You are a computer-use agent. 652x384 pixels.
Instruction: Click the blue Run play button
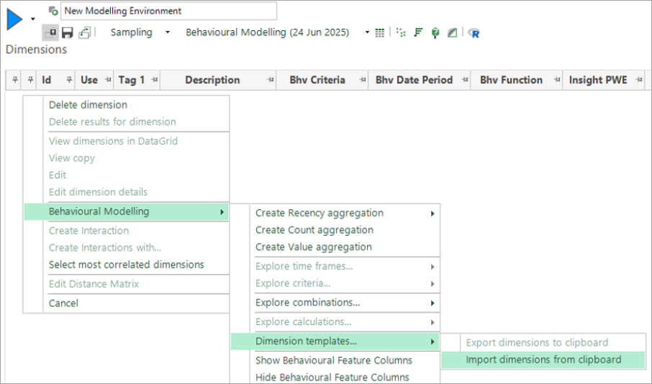pos(14,19)
